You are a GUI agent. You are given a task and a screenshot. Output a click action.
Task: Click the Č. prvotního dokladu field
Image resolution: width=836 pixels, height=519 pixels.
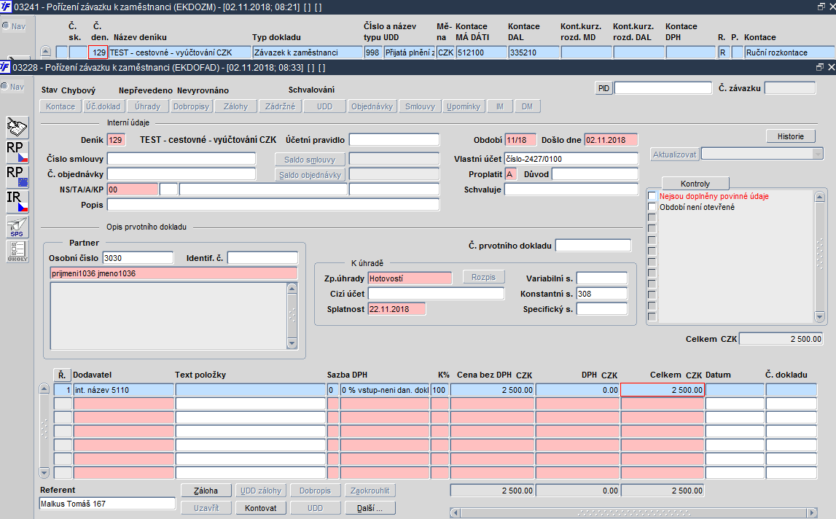point(593,246)
